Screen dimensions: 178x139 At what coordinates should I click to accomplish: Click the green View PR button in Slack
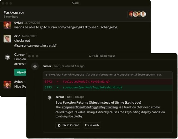pos(20,72)
